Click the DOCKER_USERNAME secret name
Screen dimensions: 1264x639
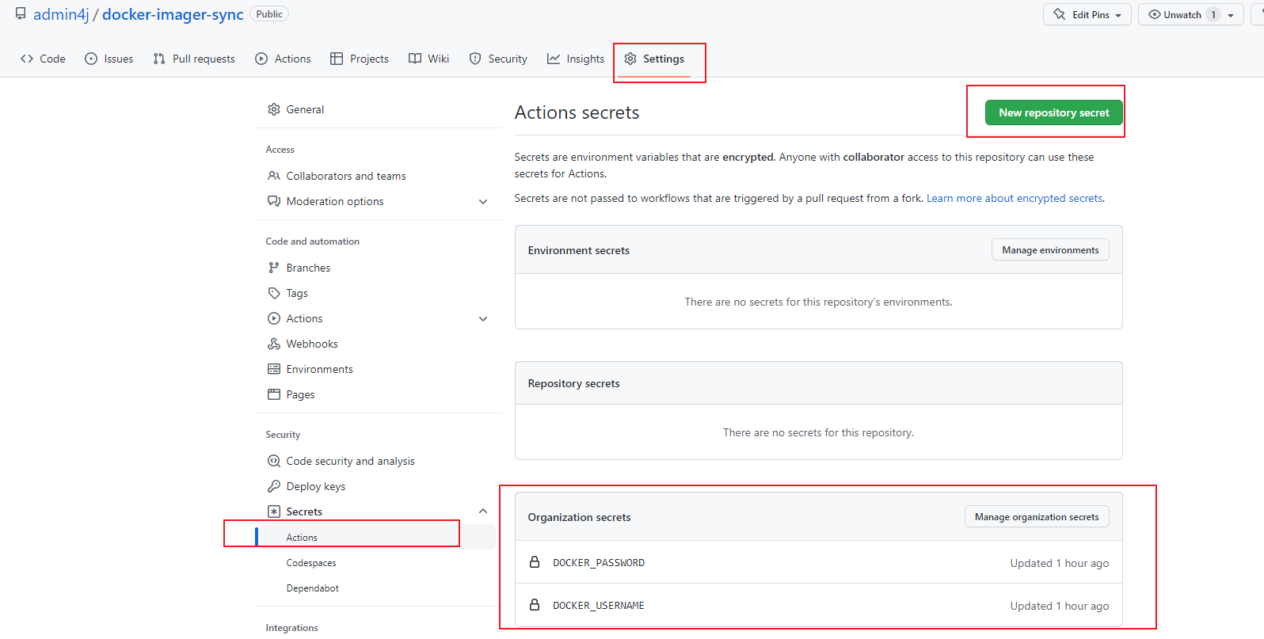point(599,606)
